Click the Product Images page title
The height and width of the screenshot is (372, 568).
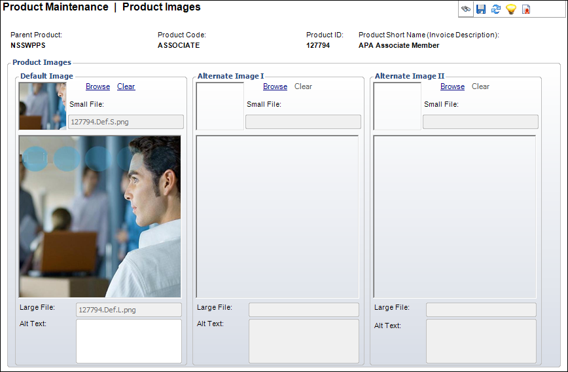click(x=162, y=7)
